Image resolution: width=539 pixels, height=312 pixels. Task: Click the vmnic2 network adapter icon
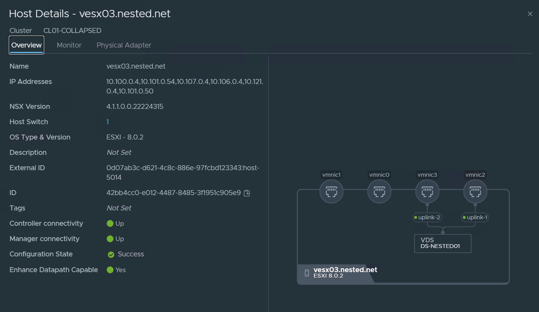tap(475, 191)
